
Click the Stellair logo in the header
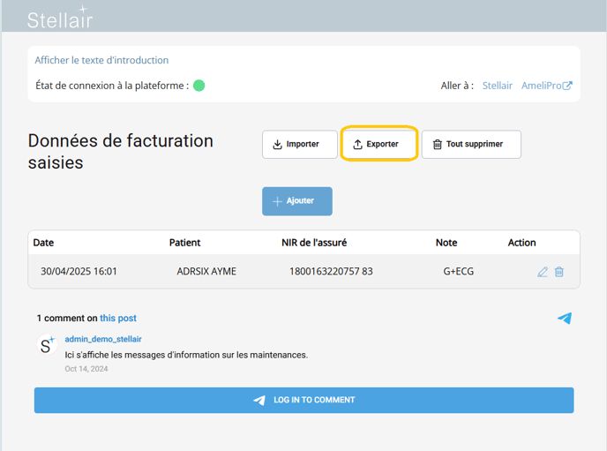tap(59, 19)
